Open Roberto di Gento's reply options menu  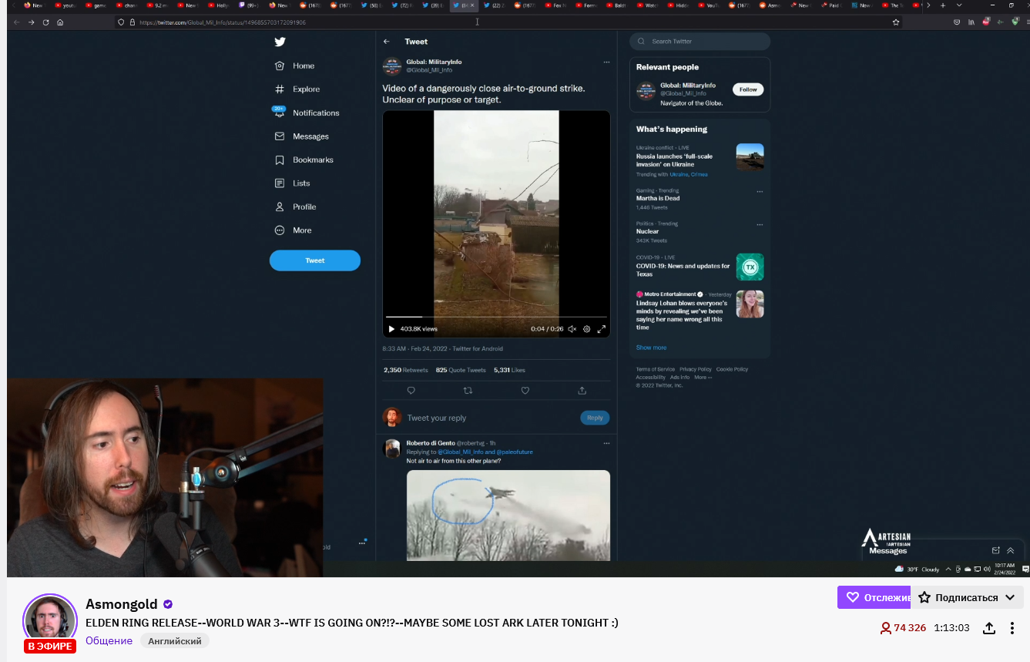[606, 443]
